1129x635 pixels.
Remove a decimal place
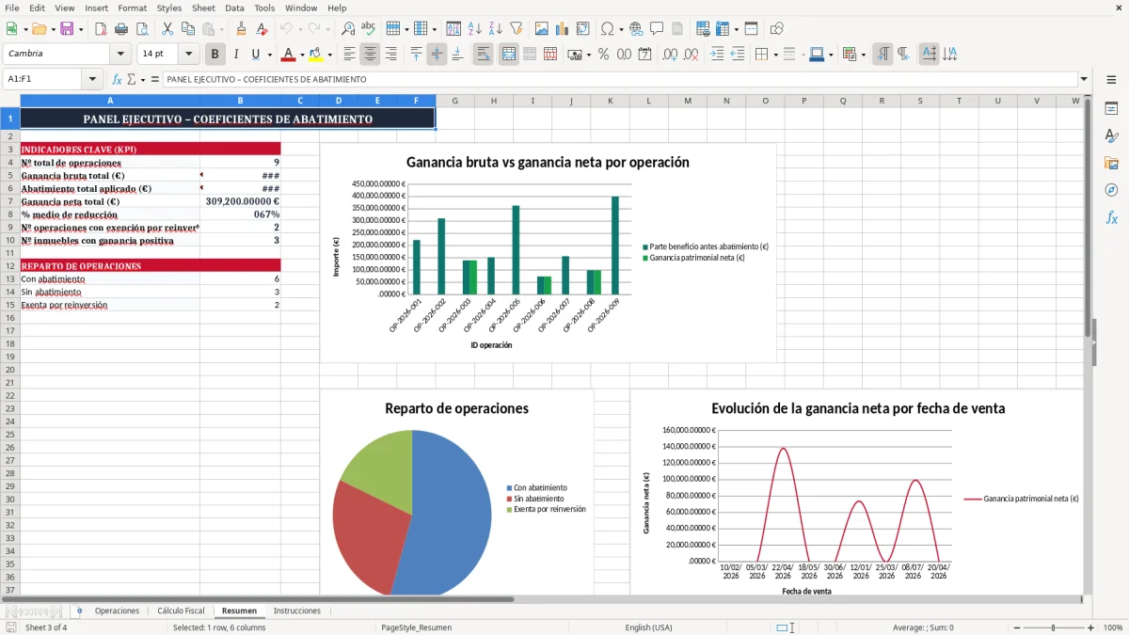(691, 55)
